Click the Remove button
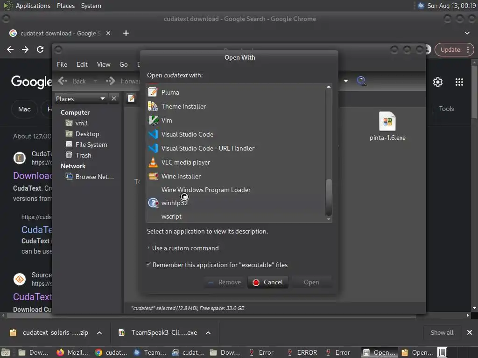The width and height of the screenshot is (478, 358). pos(225,282)
